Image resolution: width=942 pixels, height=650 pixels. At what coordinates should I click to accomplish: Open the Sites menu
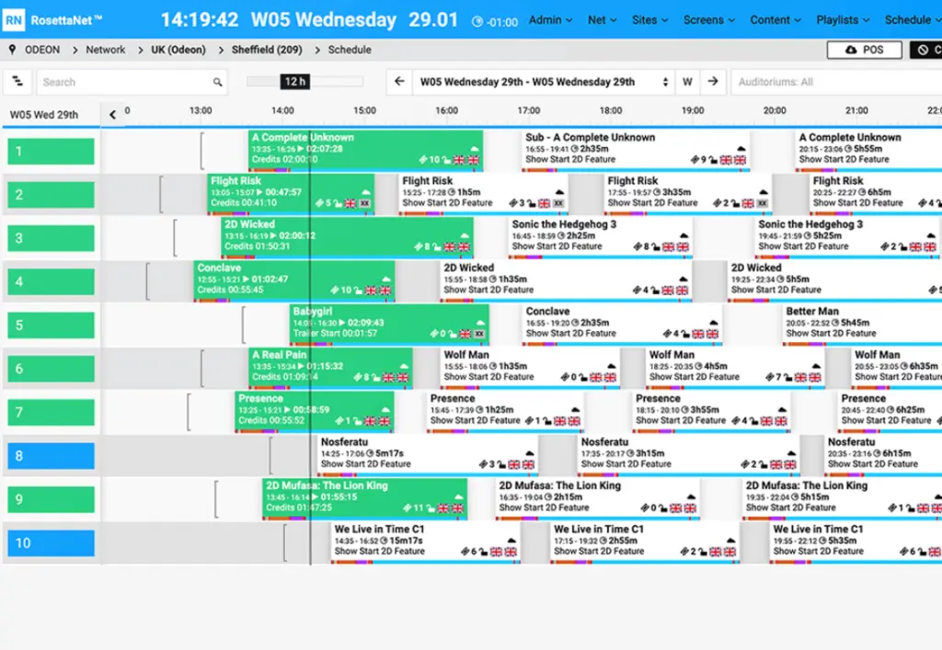pyautogui.click(x=649, y=20)
